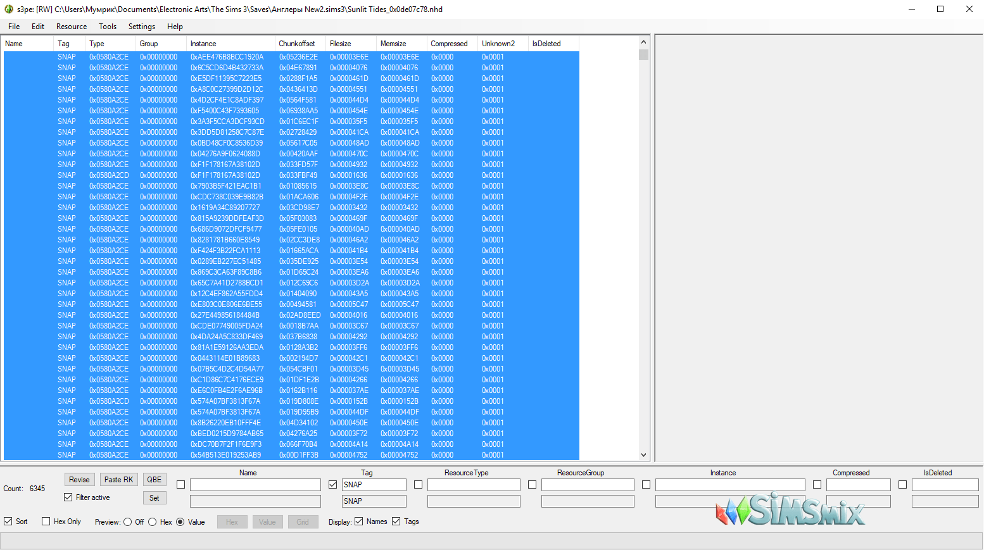Screen dimensions: 984x550
Task: Sort by the Group column header
Action: point(161,44)
